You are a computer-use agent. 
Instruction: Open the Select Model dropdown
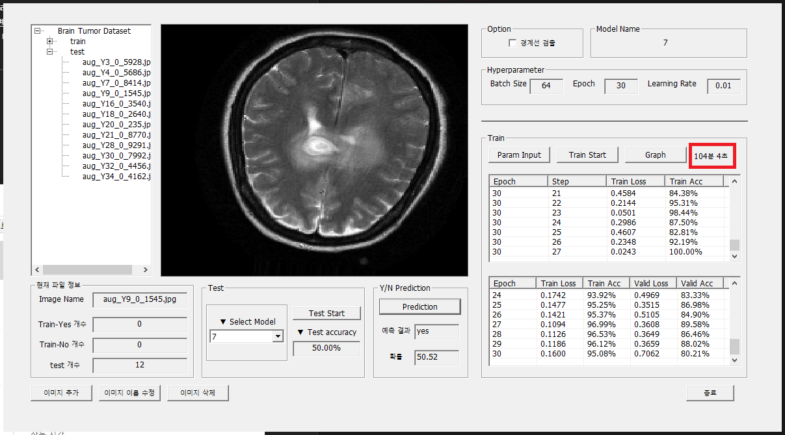click(278, 336)
